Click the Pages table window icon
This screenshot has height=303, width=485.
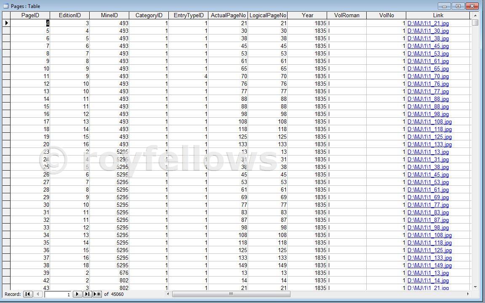point(5,6)
